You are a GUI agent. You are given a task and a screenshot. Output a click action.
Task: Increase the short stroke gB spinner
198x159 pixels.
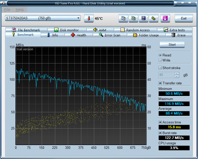[x=177, y=74]
